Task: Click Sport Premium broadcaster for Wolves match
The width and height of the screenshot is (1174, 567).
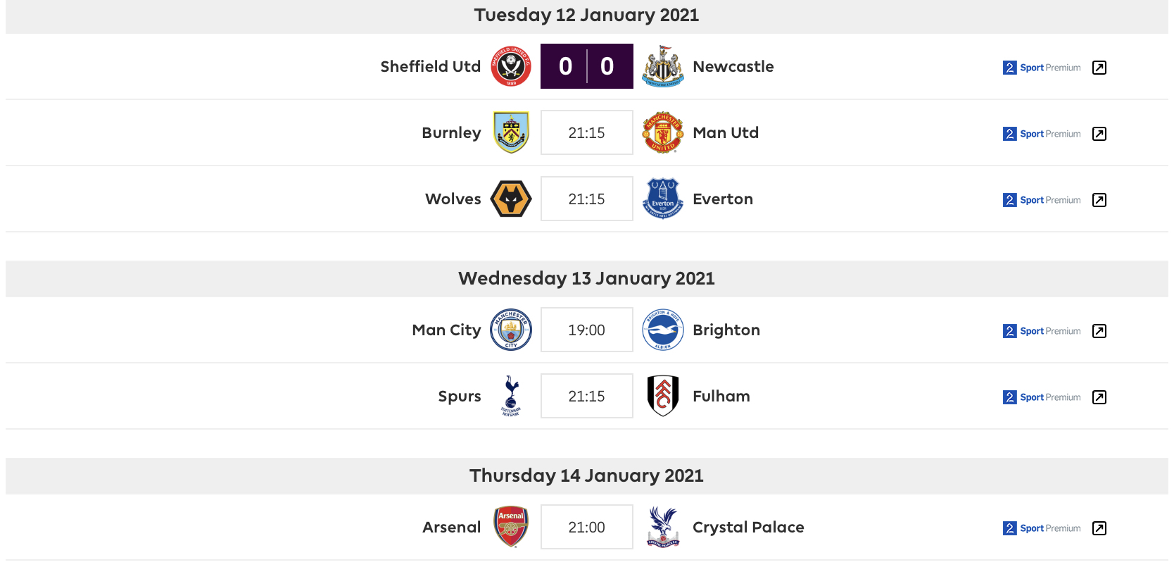Action: [x=1042, y=200]
